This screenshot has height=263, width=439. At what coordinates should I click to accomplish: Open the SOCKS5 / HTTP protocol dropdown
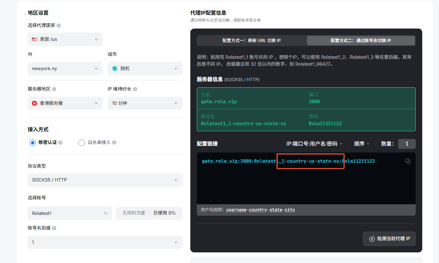click(105, 180)
